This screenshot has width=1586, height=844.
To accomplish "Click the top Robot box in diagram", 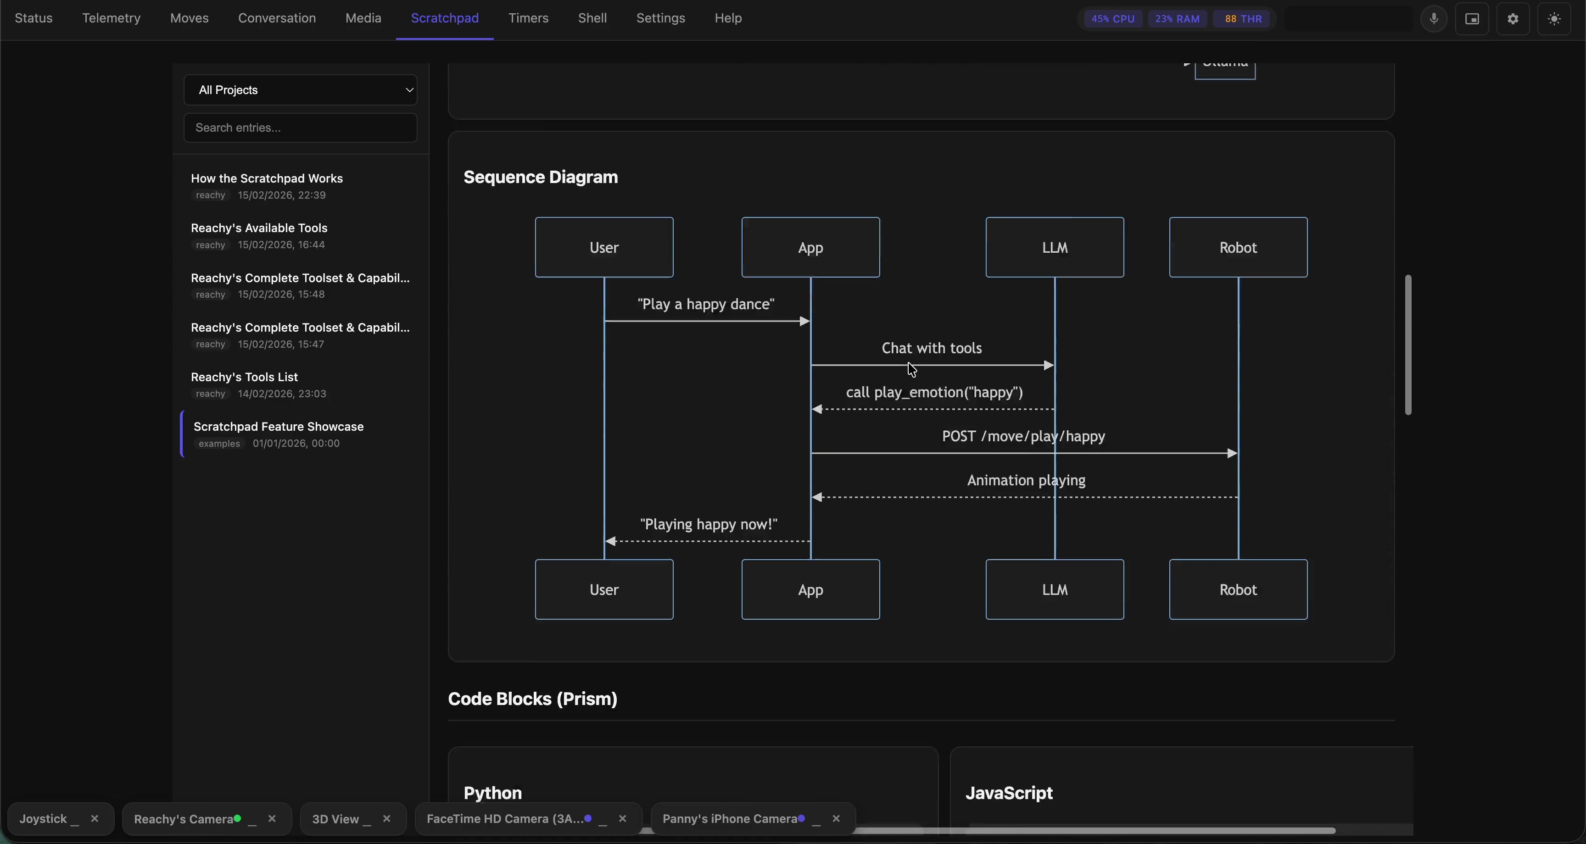I will click(1238, 248).
